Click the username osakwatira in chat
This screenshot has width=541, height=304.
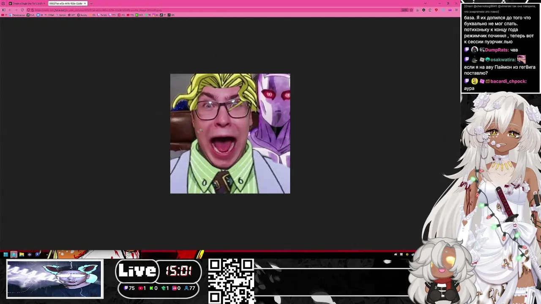point(503,60)
